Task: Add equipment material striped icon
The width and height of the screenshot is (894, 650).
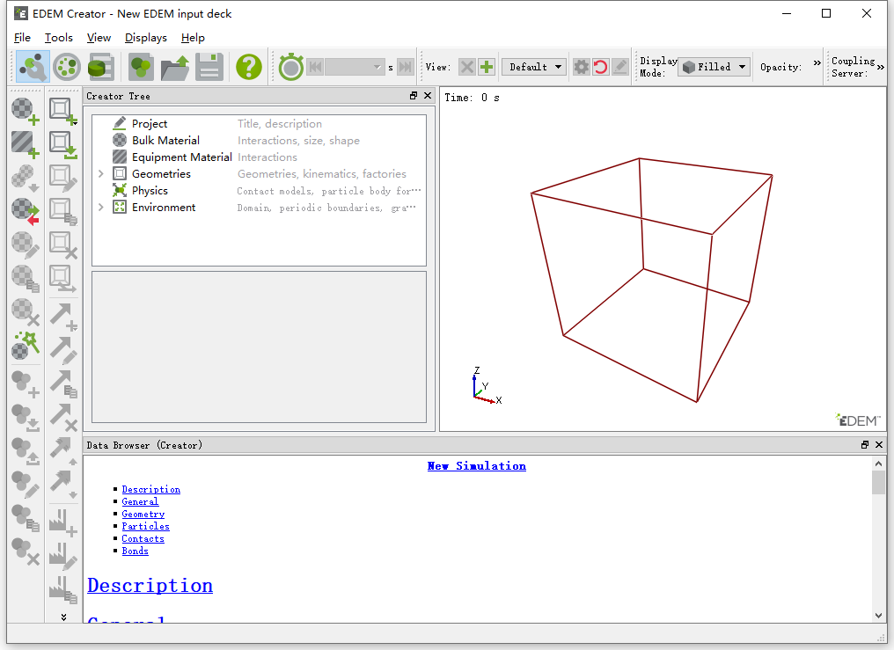Action: click(x=26, y=144)
